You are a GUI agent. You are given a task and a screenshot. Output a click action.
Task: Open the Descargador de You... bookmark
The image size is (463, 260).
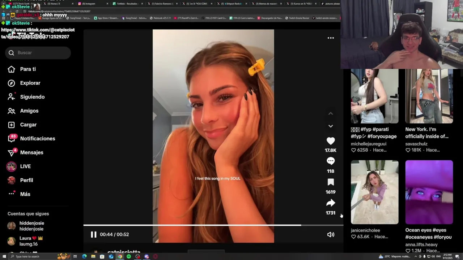(270, 18)
